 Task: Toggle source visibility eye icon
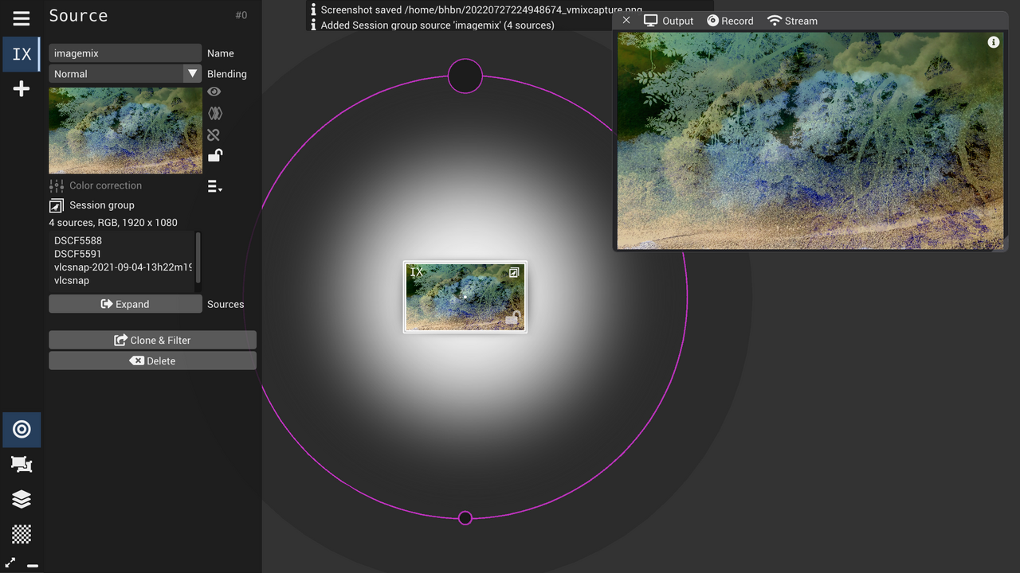[x=214, y=92]
